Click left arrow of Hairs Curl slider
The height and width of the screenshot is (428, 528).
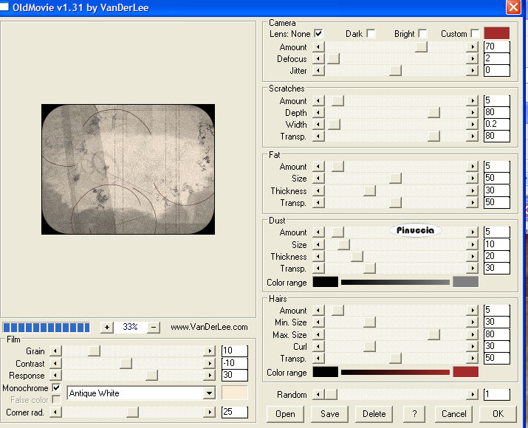click(318, 347)
